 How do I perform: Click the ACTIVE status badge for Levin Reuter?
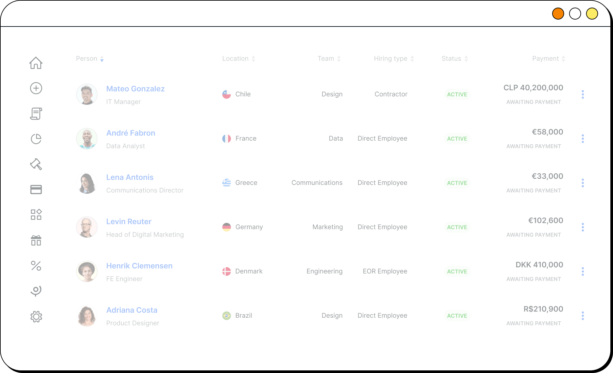pyautogui.click(x=457, y=227)
